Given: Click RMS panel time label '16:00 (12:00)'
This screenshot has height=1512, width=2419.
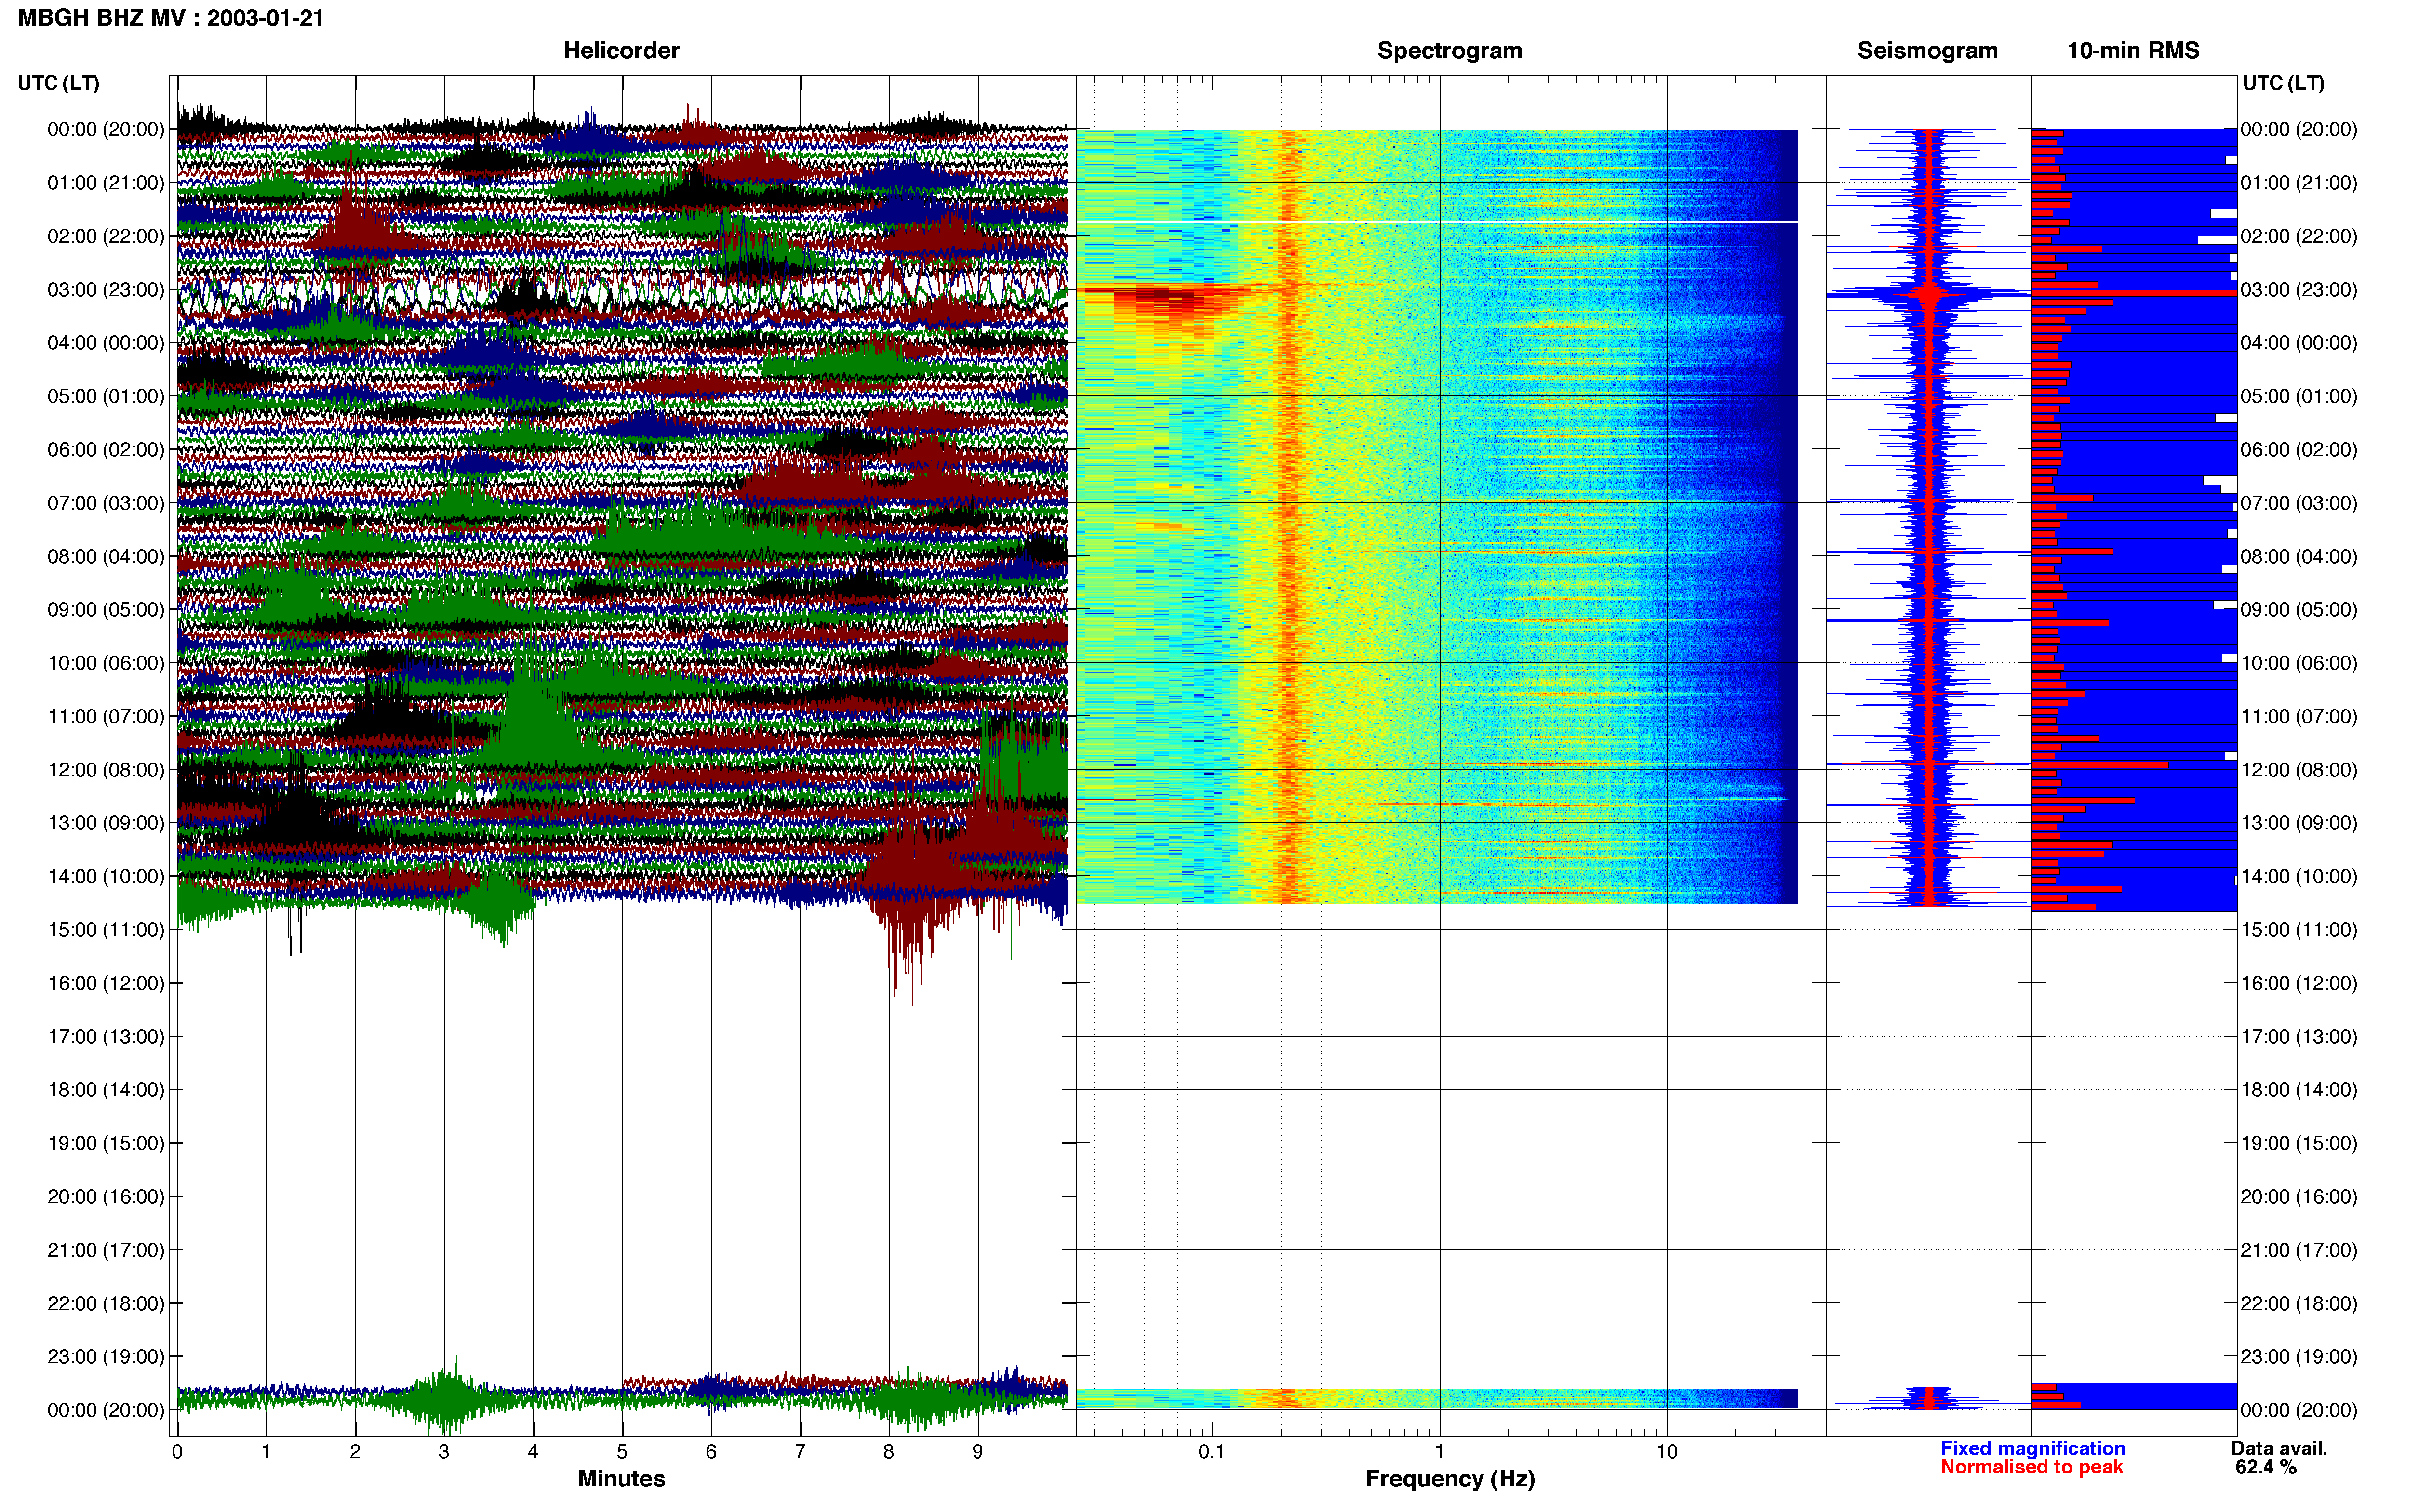Looking at the screenshot, I should click(2299, 983).
